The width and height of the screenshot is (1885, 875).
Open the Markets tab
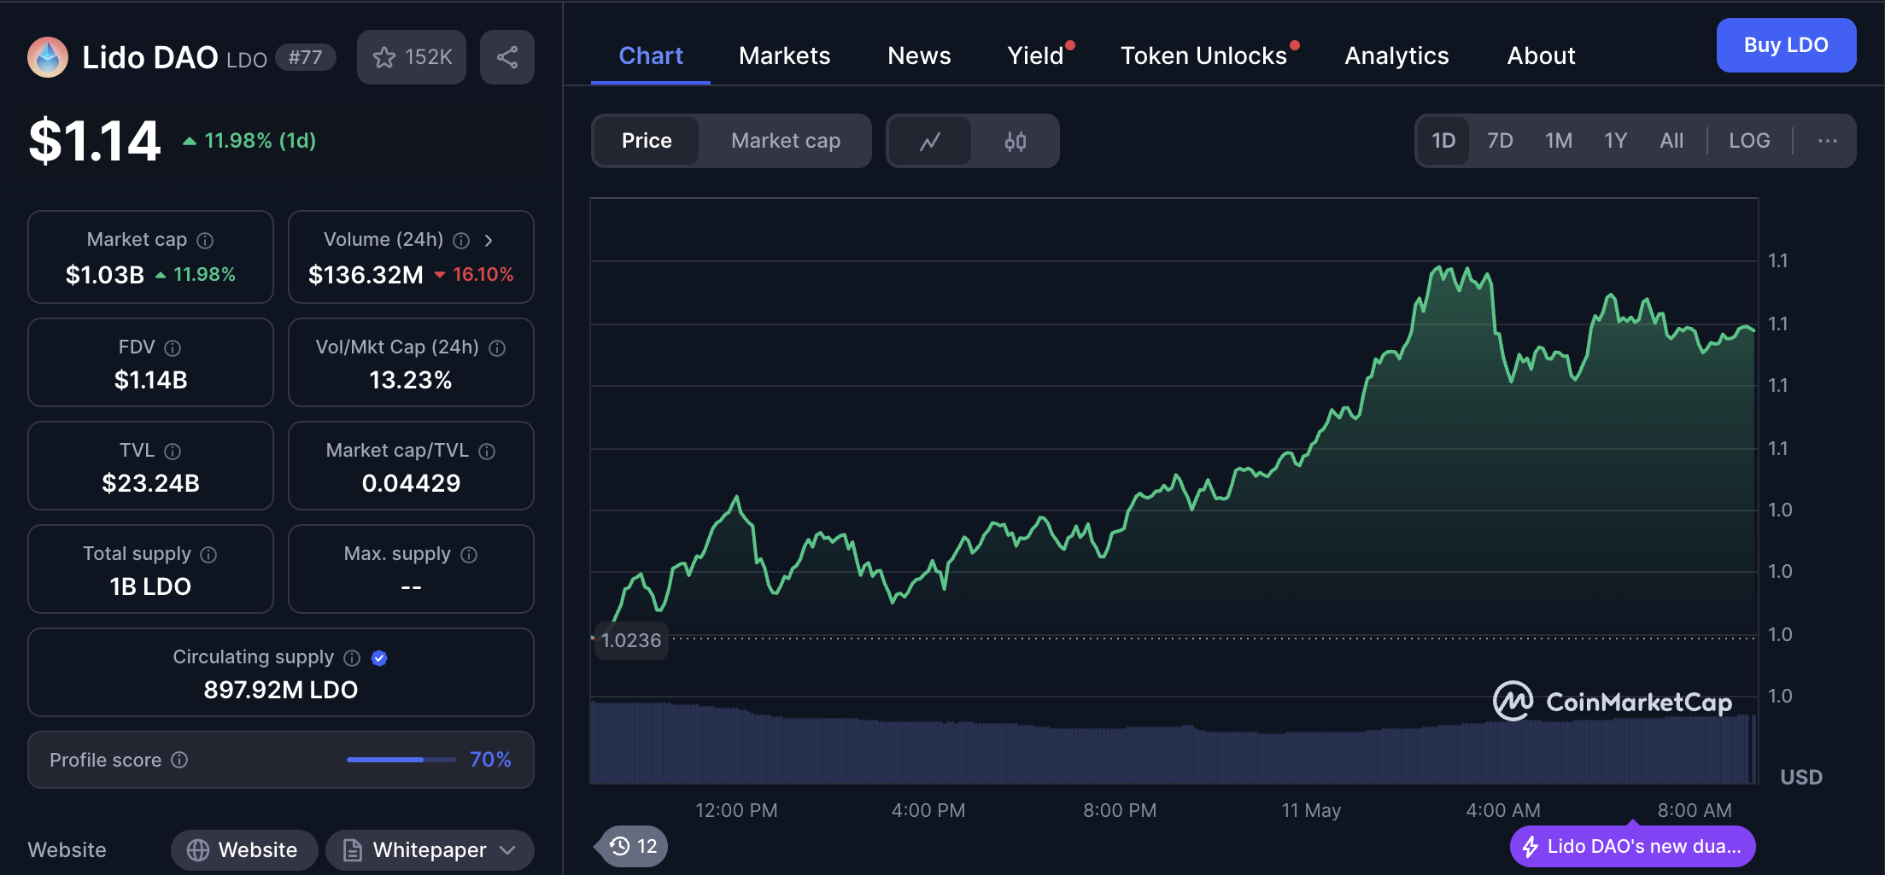[x=784, y=56]
